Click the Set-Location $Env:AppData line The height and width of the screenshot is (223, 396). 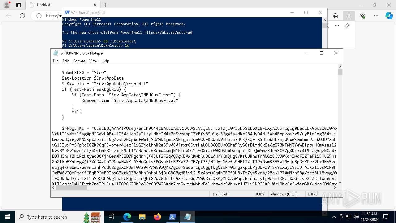tap(93, 78)
